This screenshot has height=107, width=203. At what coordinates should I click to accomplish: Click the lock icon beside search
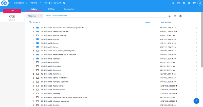[169, 16]
